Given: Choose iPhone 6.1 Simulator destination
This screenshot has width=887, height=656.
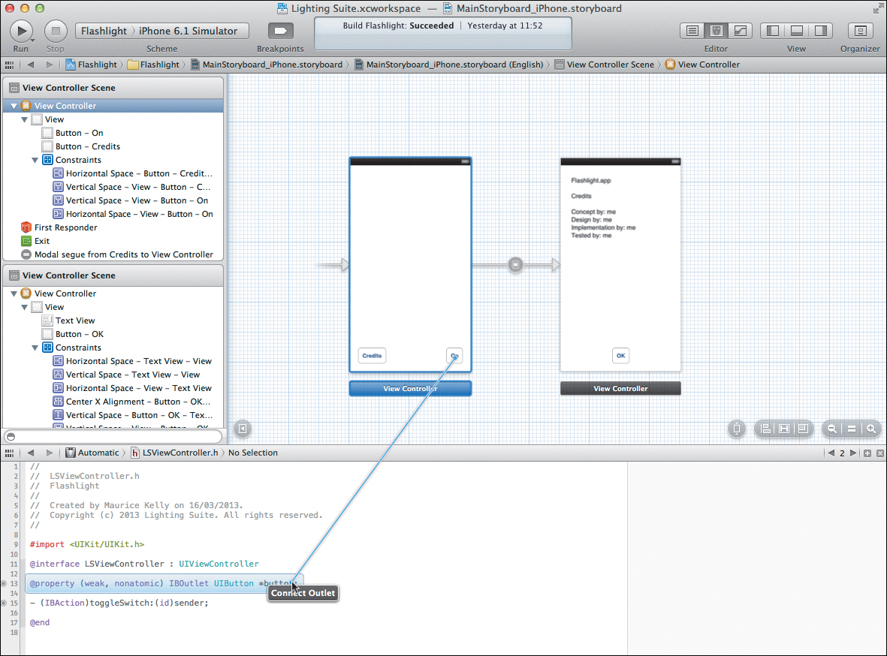Looking at the screenshot, I should [x=188, y=31].
